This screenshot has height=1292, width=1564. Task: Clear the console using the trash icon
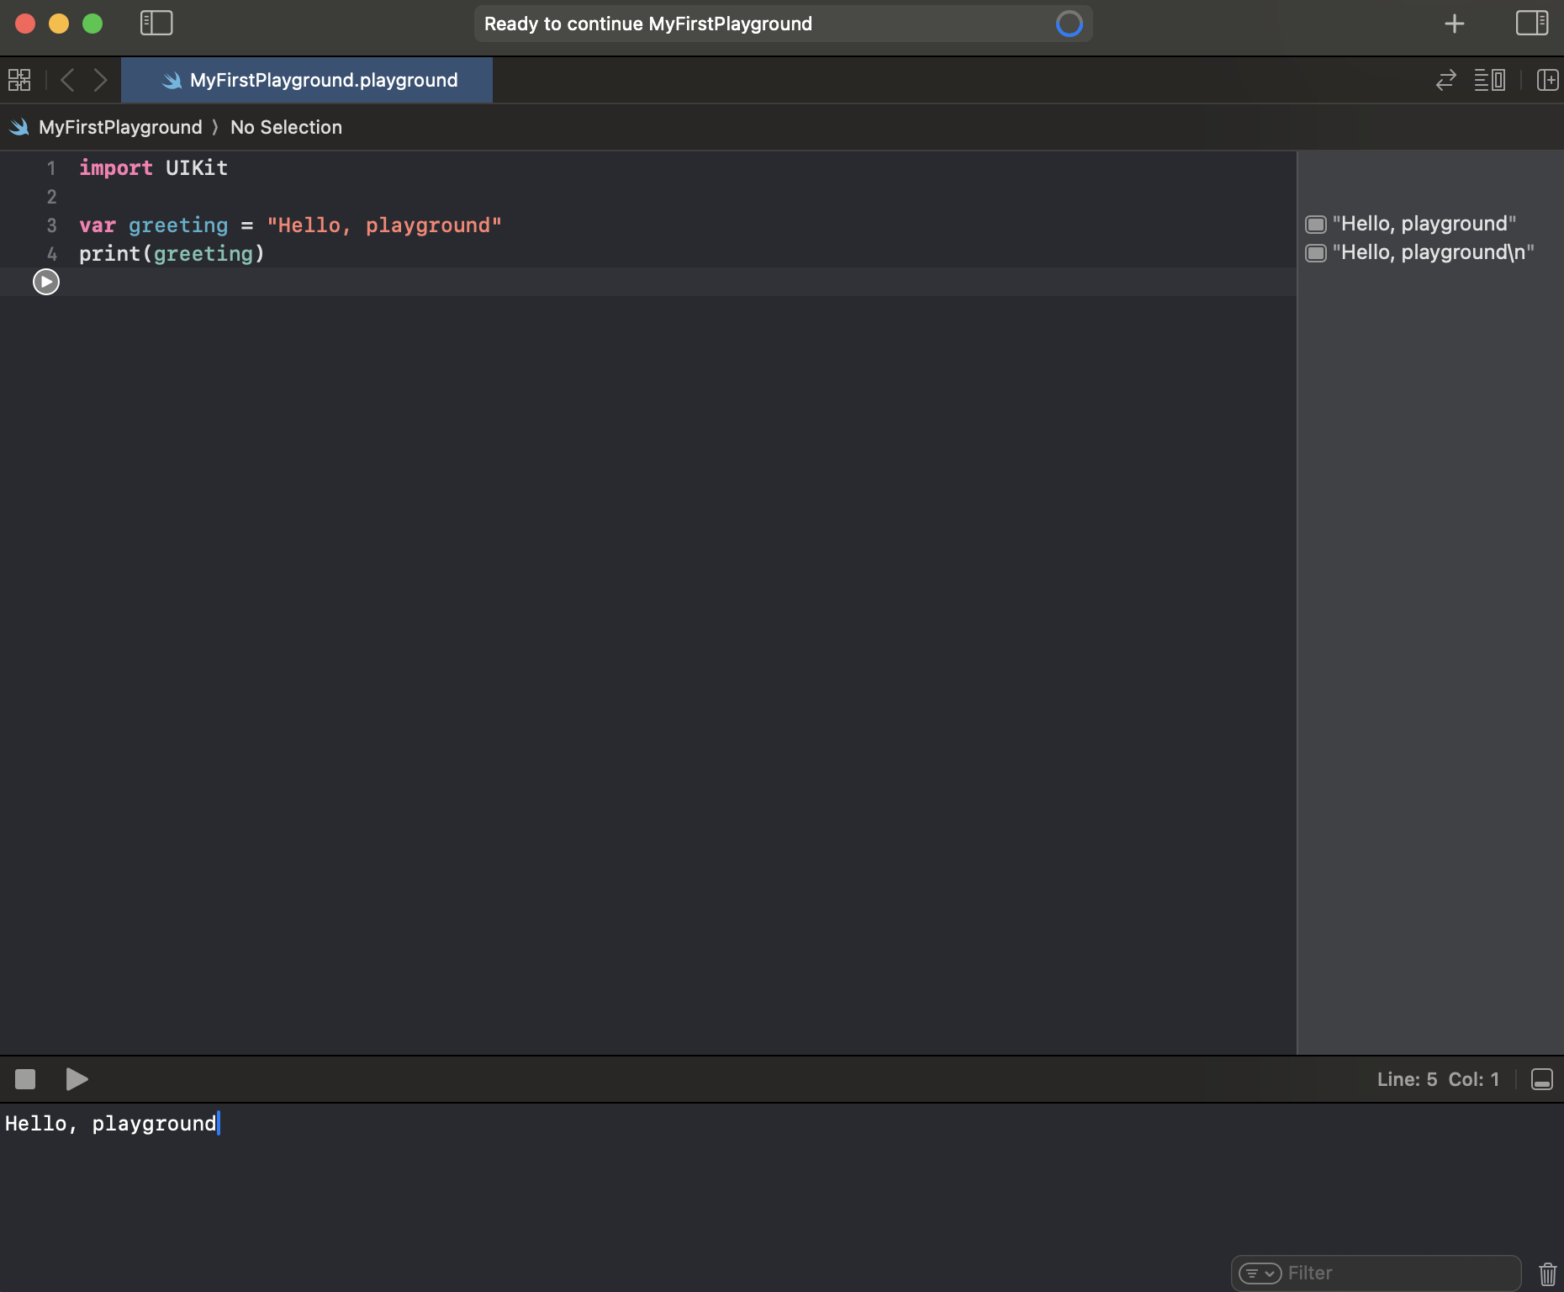point(1547,1272)
